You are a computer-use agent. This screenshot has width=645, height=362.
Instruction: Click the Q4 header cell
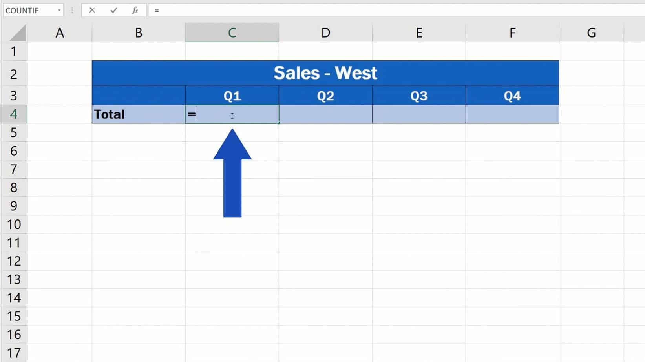click(512, 95)
